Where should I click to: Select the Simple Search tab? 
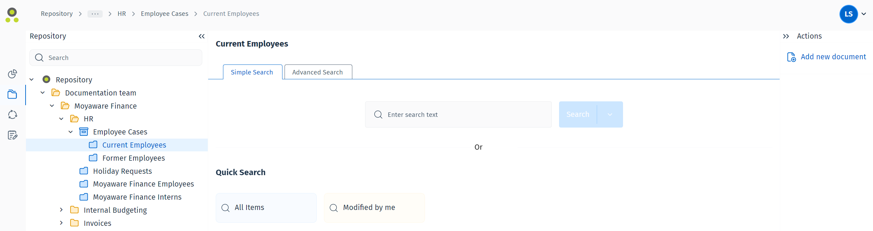click(x=252, y=72)
